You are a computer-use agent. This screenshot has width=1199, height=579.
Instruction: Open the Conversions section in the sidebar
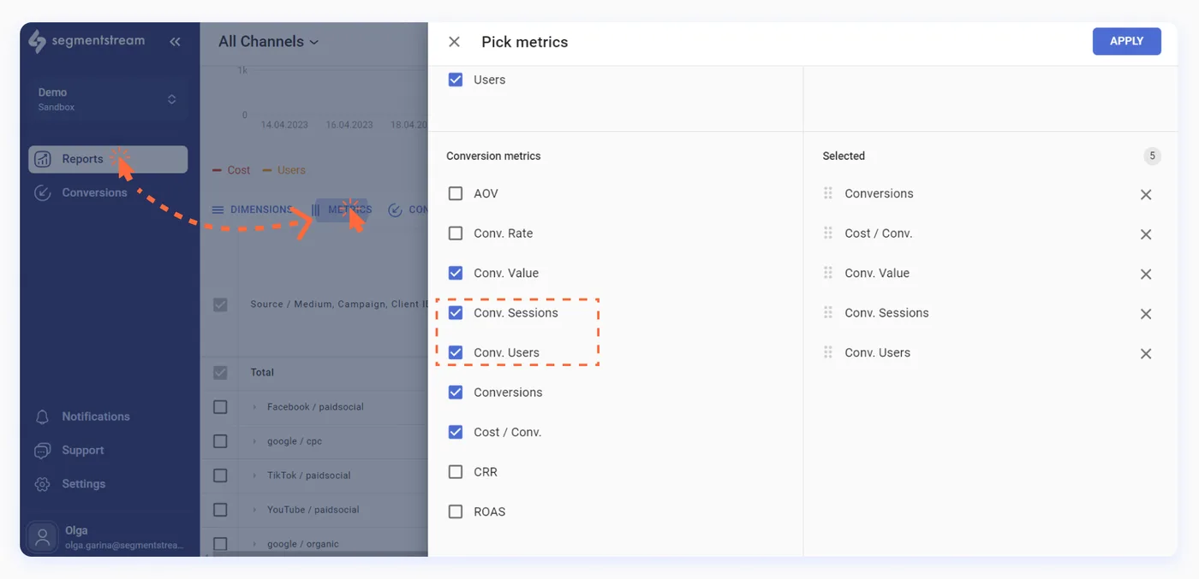coord(91,192)
